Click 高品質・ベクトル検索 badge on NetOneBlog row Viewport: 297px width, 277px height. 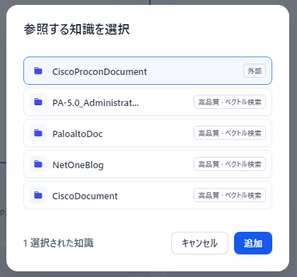tap(230, 164)
